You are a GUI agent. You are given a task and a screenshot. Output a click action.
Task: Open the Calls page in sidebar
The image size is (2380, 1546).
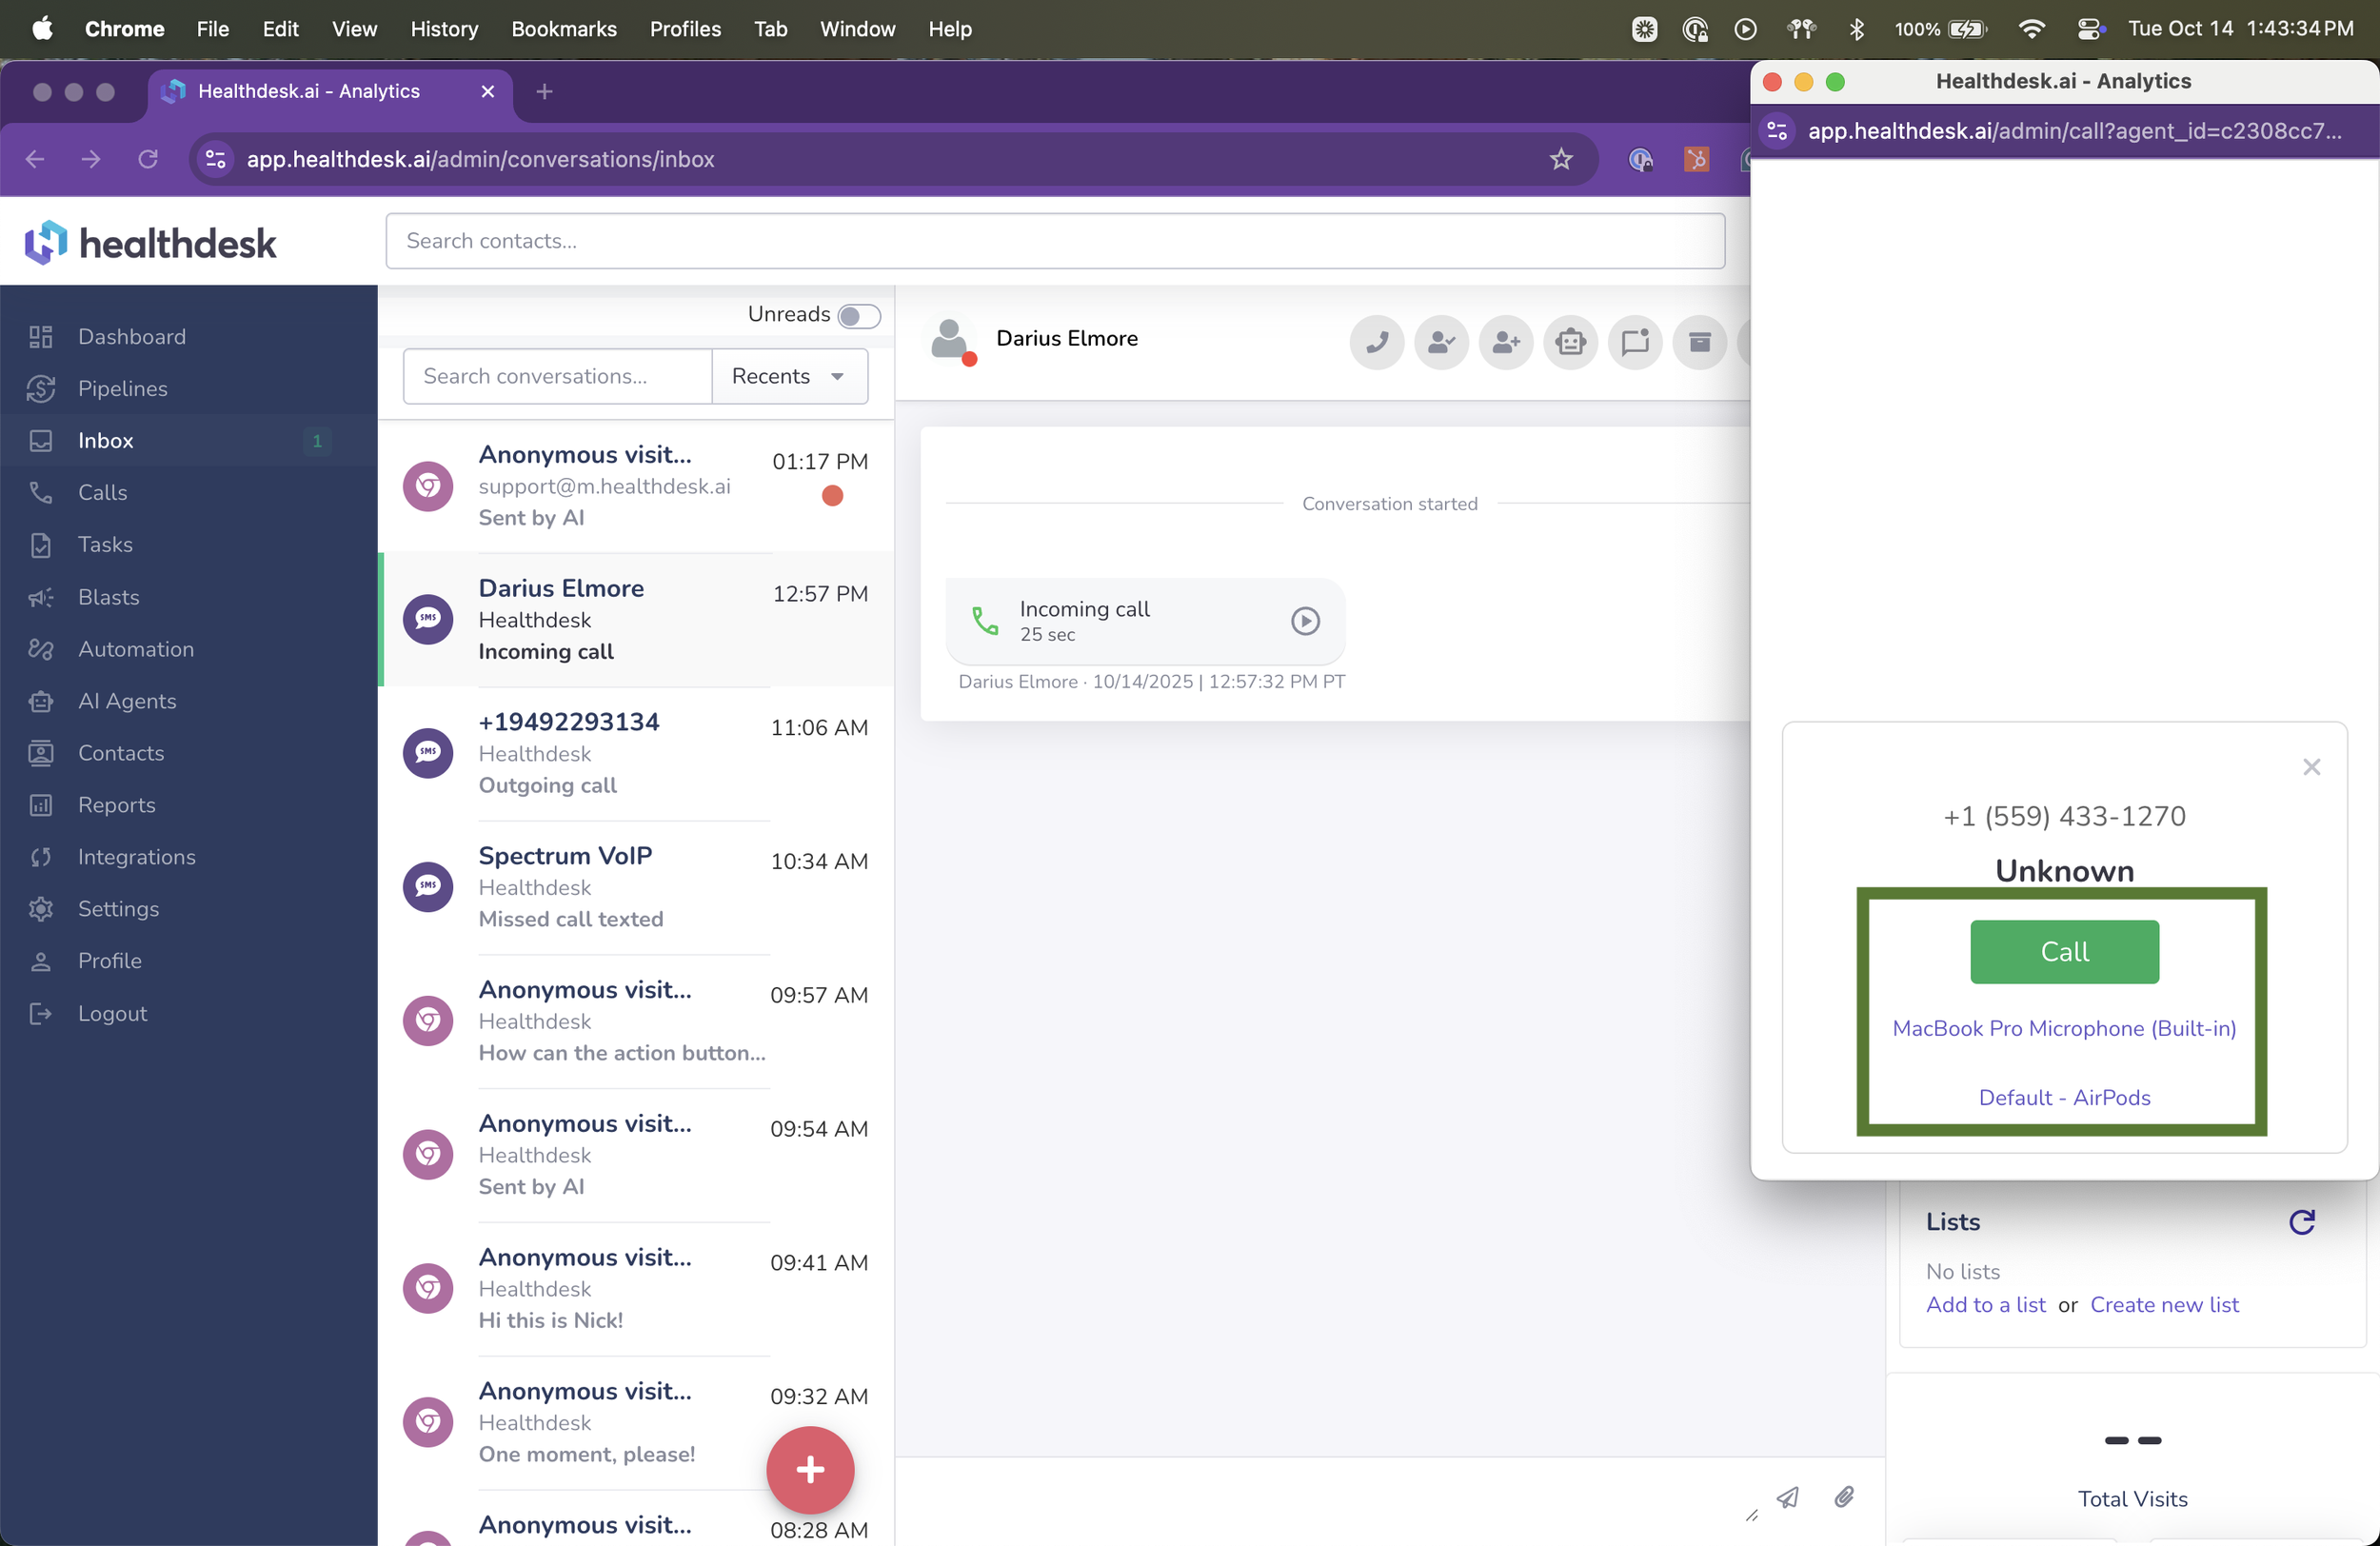point(102,492)
